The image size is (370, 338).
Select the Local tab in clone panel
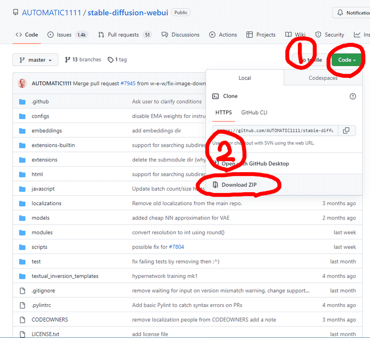click(x=245, y=78)
